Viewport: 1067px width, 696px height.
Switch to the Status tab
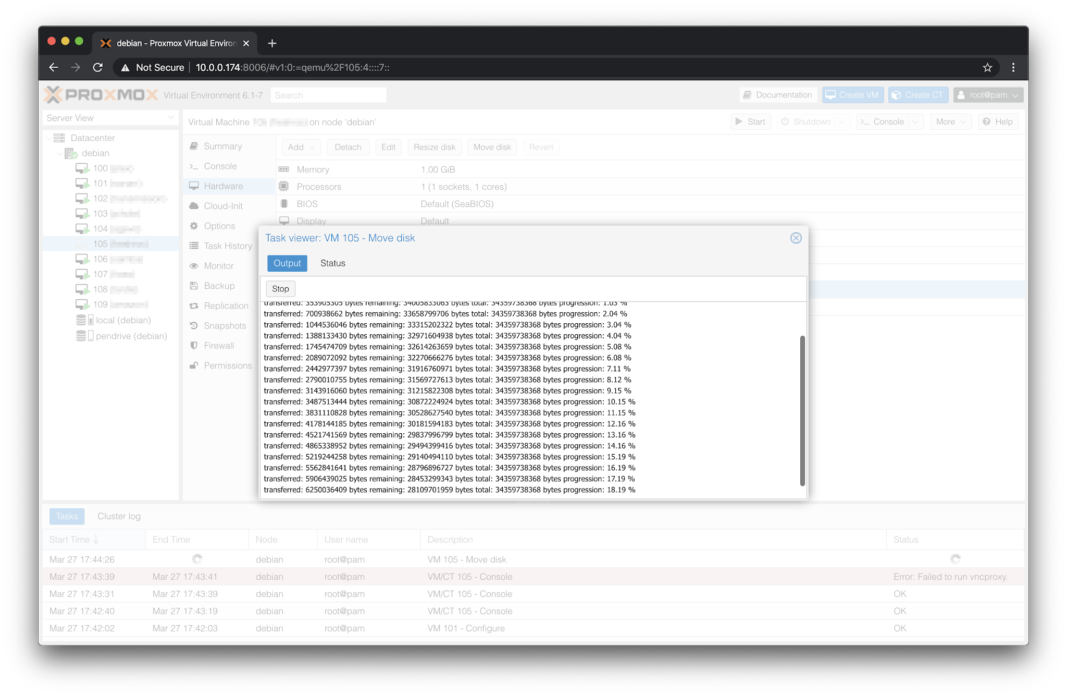coord(332,263)
